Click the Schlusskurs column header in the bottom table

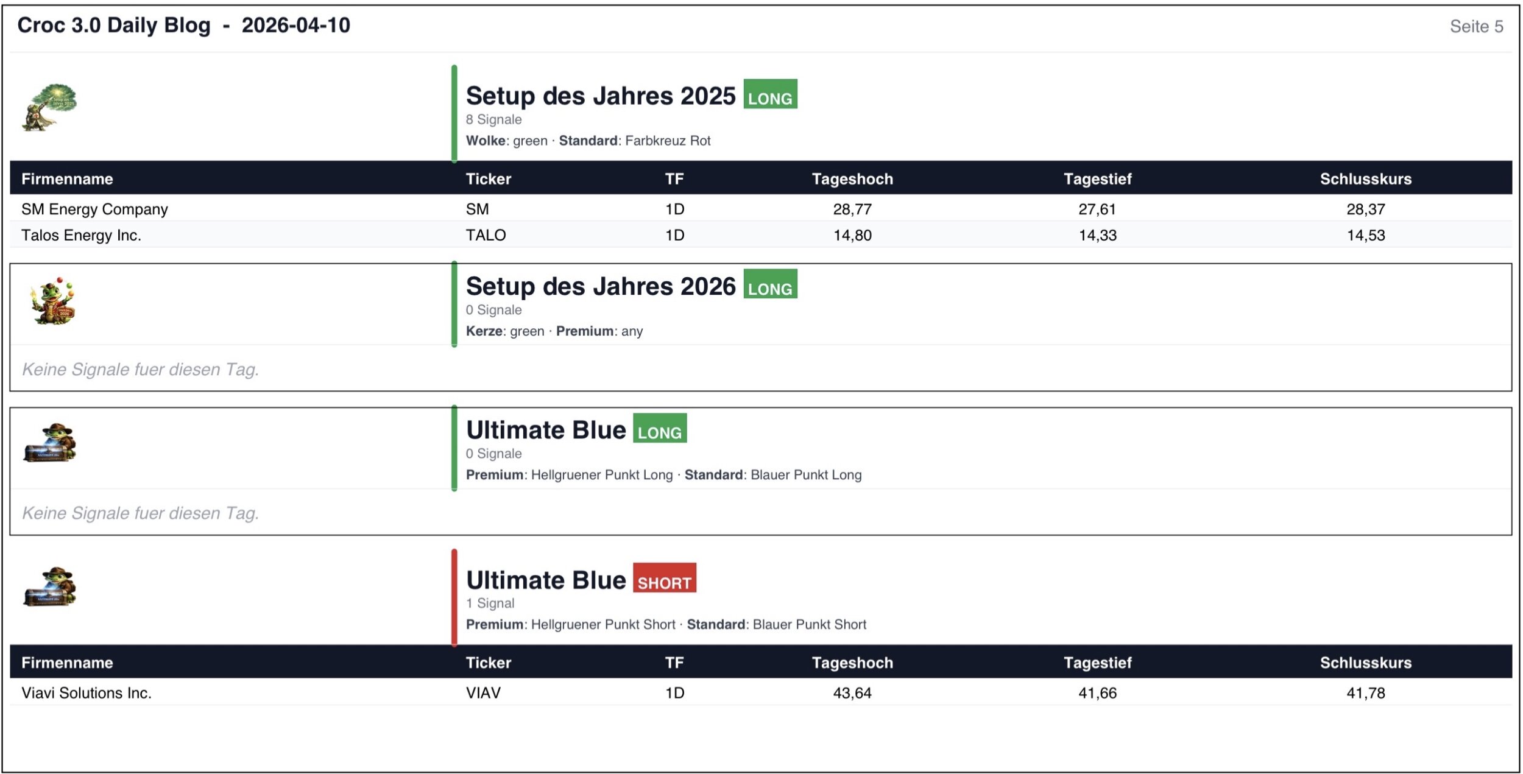[1365, 663]
